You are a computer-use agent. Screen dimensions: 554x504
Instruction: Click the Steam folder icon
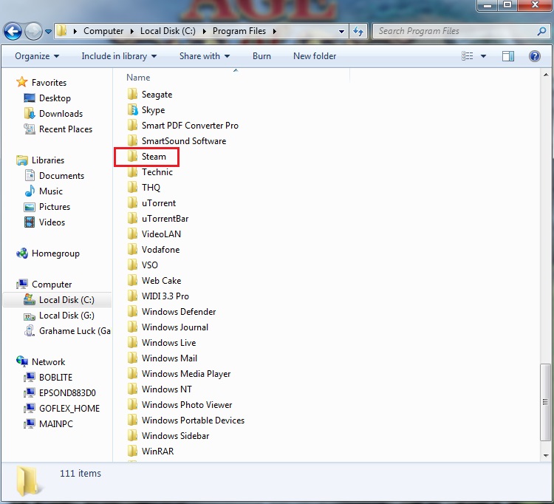click(132, 156)
